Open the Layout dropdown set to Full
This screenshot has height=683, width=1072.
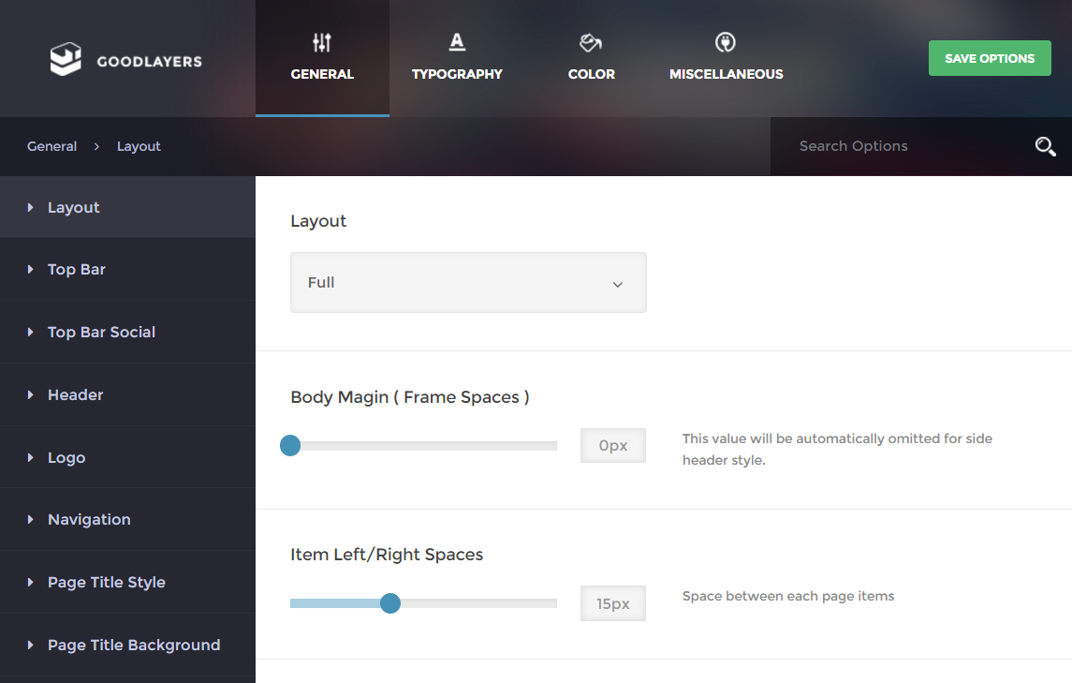(468, 282)
